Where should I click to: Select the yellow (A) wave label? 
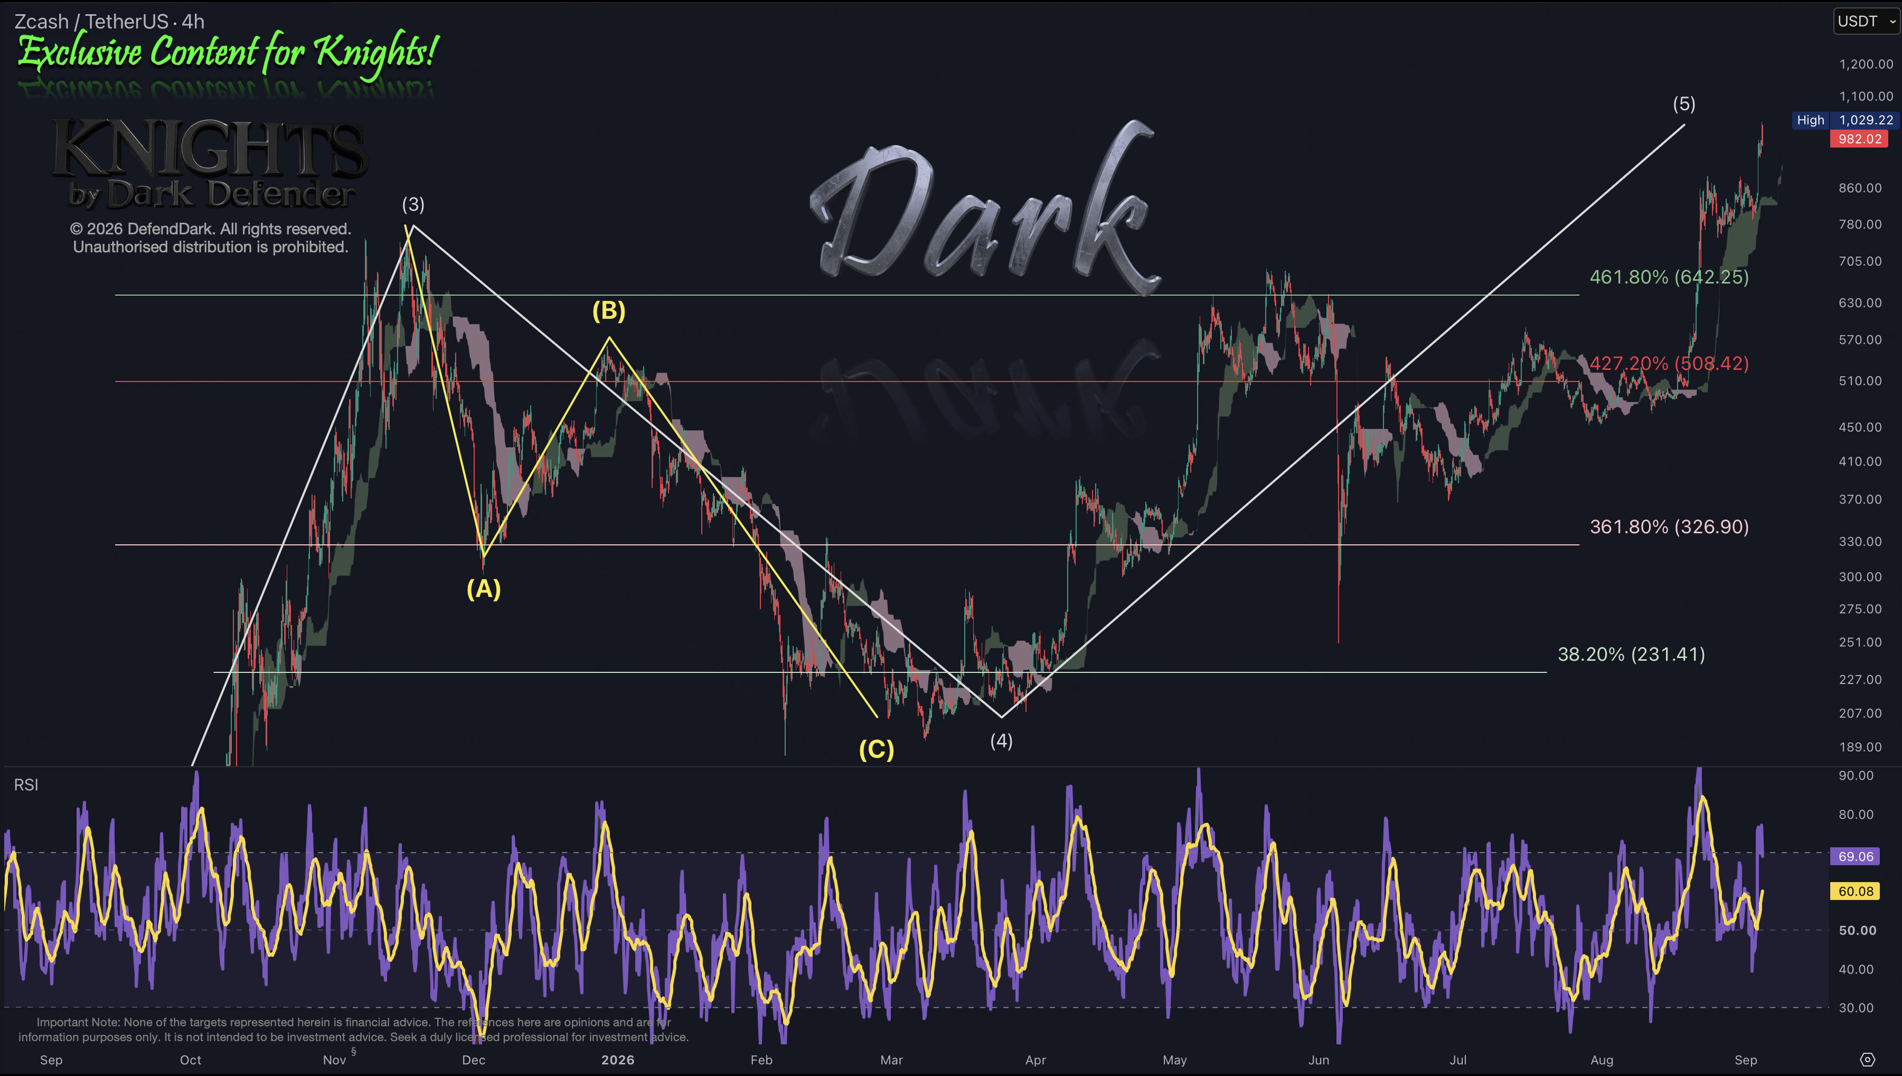coord(484,589)
